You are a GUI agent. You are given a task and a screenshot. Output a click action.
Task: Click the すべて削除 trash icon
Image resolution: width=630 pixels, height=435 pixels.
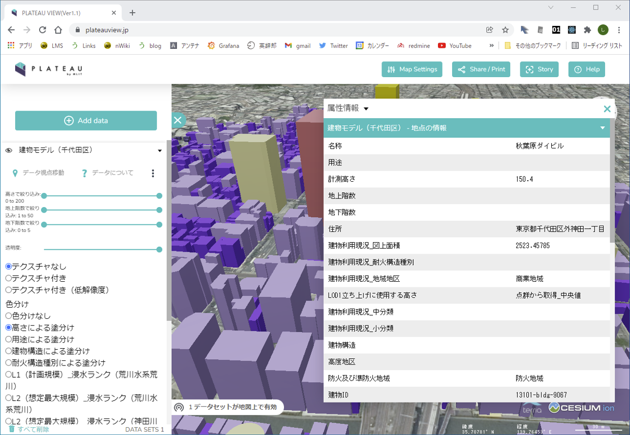pyautogui.click(x=12, y=429)
